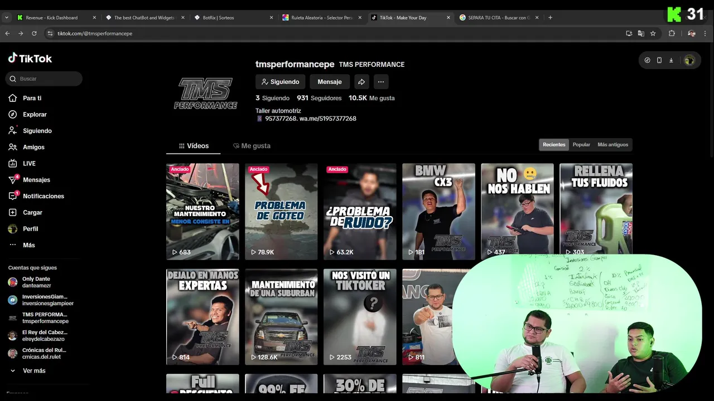714x401 pixels.
Task: Open the NO NOS HABLEN video
Action: (x=517, y=212)
